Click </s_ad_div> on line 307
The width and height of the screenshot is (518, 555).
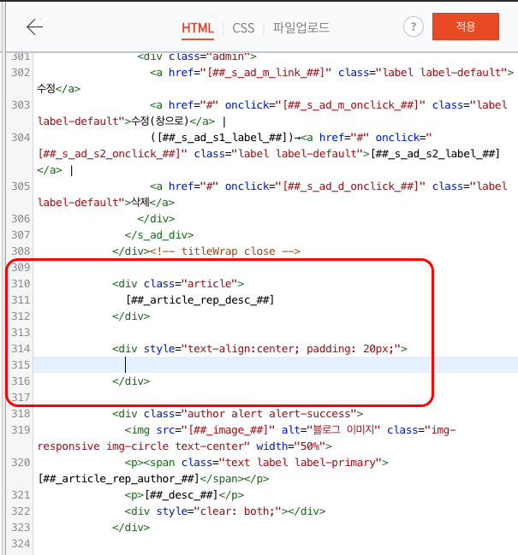(x=159, y=235)
